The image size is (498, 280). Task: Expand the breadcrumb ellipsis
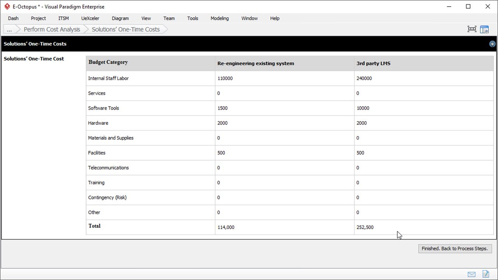tap(9, 30)
